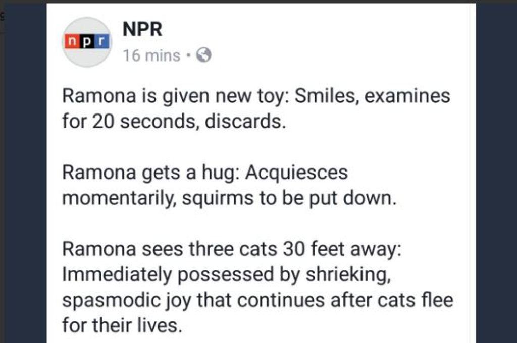The image size is (517, 343).
Task: Click the red "n" block in NPR logo
Action: (72, 41)
